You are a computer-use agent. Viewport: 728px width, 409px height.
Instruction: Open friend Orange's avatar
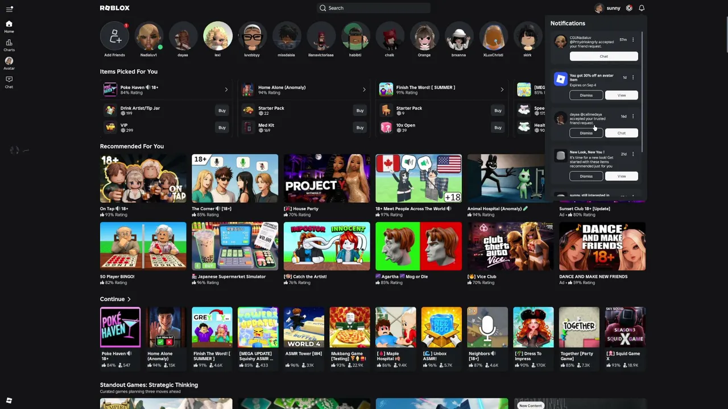424,37
